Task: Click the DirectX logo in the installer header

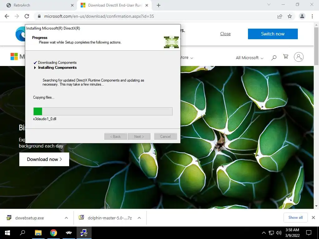Action: coord(171,42)
